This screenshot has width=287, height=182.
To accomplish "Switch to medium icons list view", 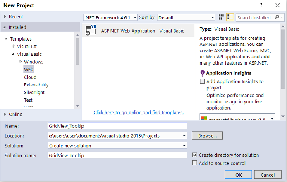I will (230, 17).
